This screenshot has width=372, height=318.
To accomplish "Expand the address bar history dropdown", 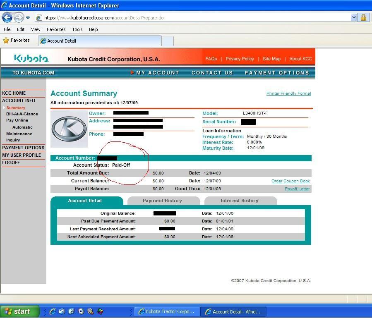I will click(354, 17).
